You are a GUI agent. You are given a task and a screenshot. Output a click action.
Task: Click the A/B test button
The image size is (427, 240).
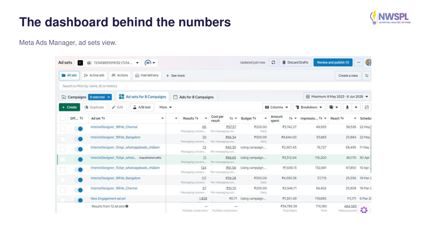tap(142, 107)
